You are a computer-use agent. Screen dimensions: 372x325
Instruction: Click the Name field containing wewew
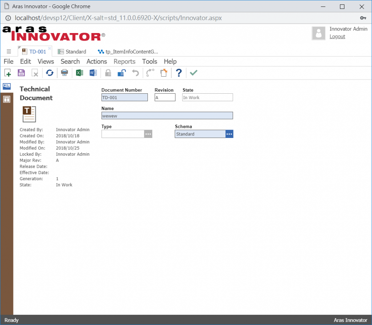click(x=167, y=116)
